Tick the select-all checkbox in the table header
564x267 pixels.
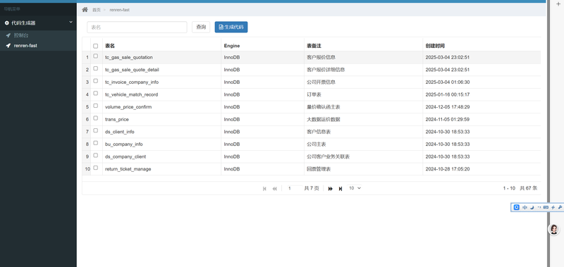(x=96, y=46)
